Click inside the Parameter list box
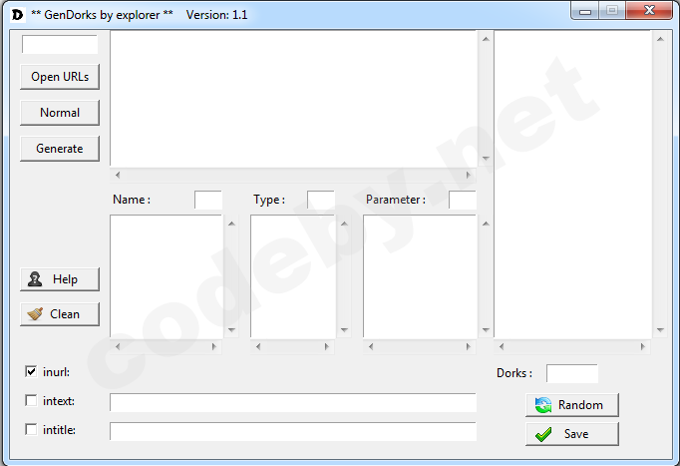Screen dimensions: 680x466 420,276
